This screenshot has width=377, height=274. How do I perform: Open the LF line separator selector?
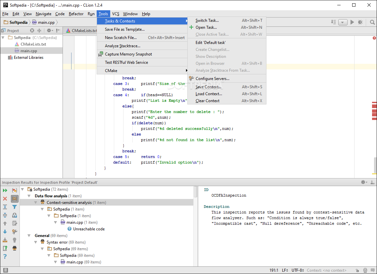click(285, 270)
